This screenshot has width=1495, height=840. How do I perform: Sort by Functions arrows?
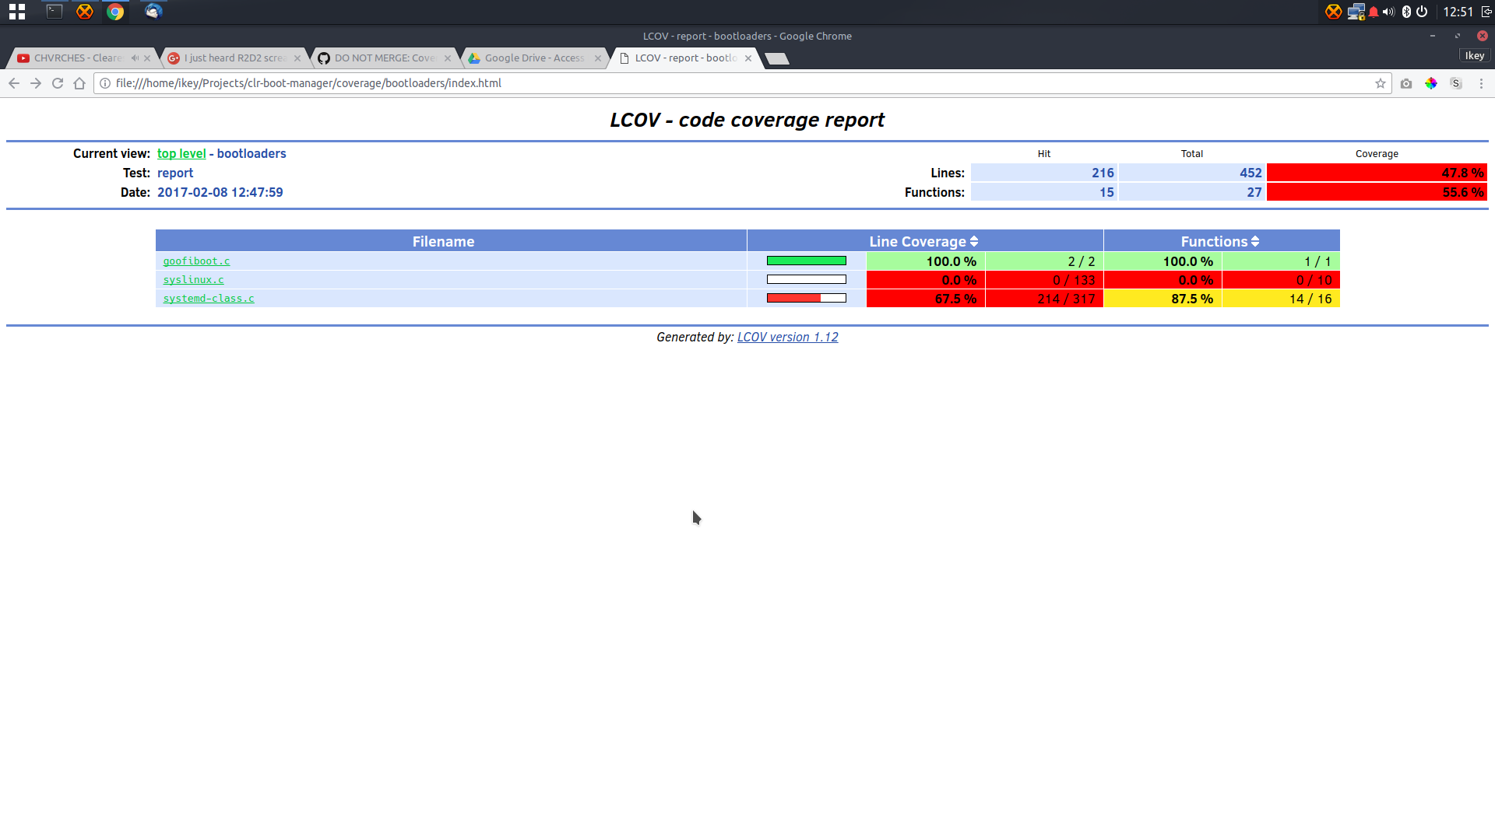pyautogui.click(x=1255, y=242)
